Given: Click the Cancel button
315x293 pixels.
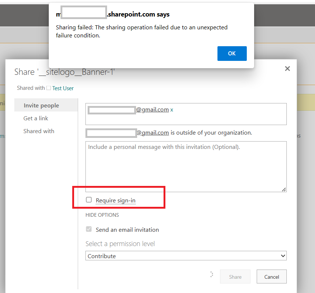Looking at the screenshot, I should pyautogui.click(x=271, y=276).
